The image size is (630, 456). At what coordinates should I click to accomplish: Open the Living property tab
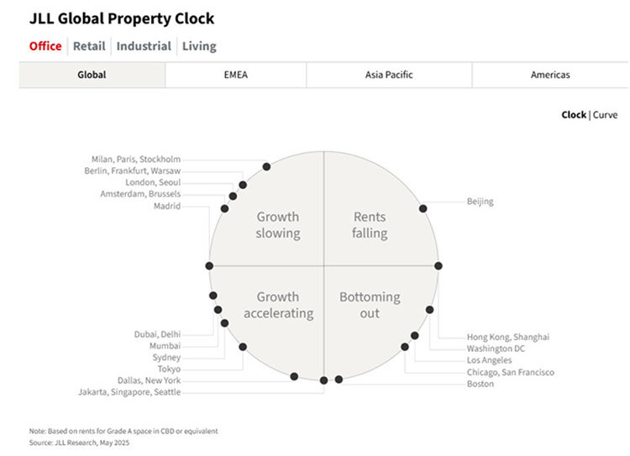199,46
